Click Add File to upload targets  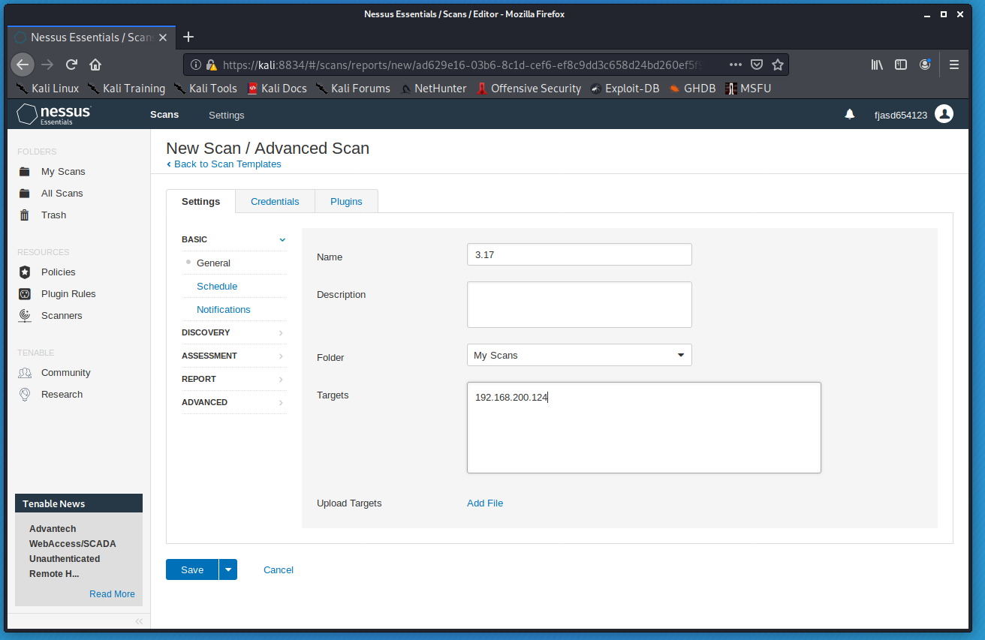(x=485, y=503)
